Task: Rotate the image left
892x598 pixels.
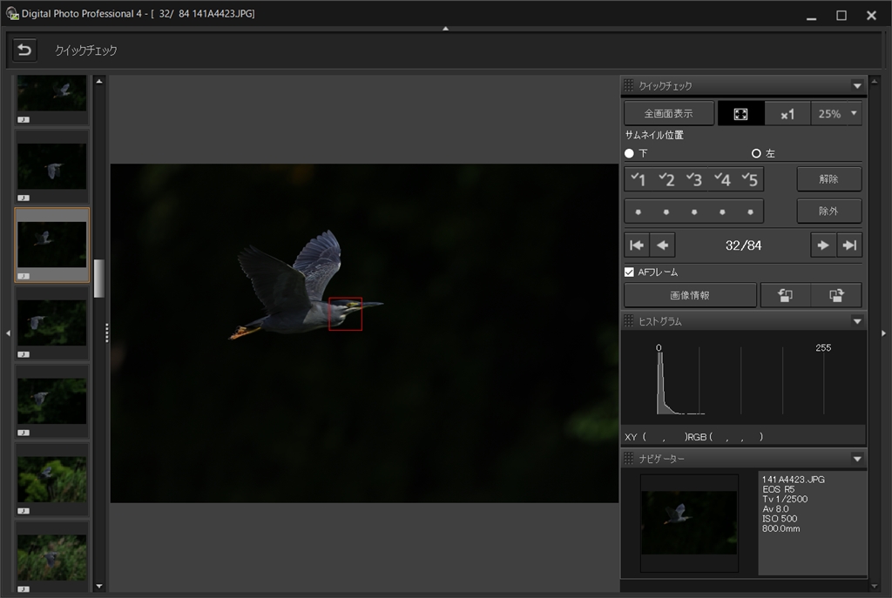Action: [784, 295]
